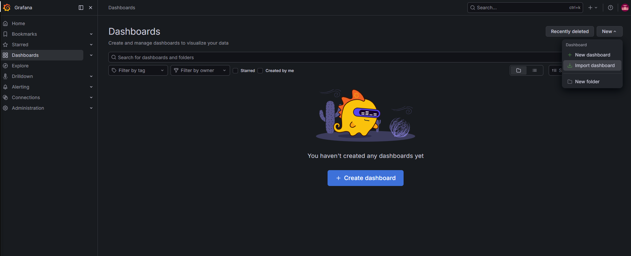Open Administration in the sidebar
The height and width of the screenshot is (256, 631).
28,108
